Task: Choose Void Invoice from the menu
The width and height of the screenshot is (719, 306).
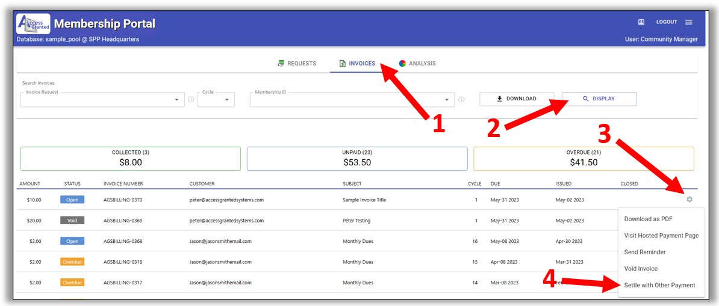Action: pyautogui.click(x=641, y=269)
